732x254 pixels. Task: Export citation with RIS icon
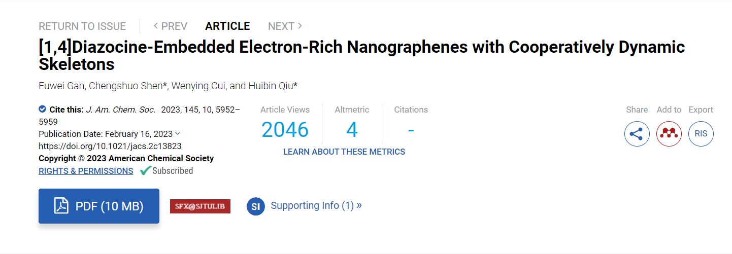click(701, 134)
